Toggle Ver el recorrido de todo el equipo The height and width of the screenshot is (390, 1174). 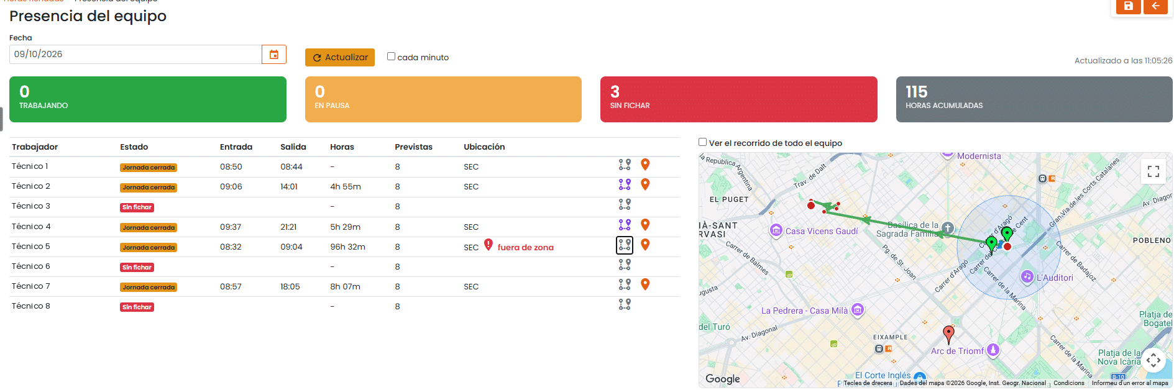[x=702, y=142]
